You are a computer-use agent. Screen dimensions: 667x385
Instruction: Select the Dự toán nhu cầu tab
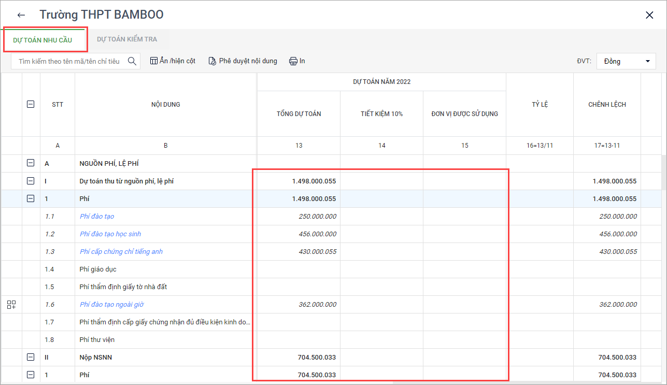click(x=42, y=40)
